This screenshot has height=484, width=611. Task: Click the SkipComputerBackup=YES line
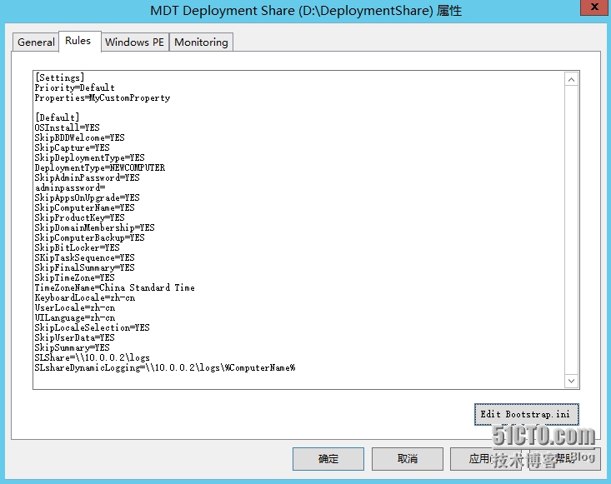point(90,237)
